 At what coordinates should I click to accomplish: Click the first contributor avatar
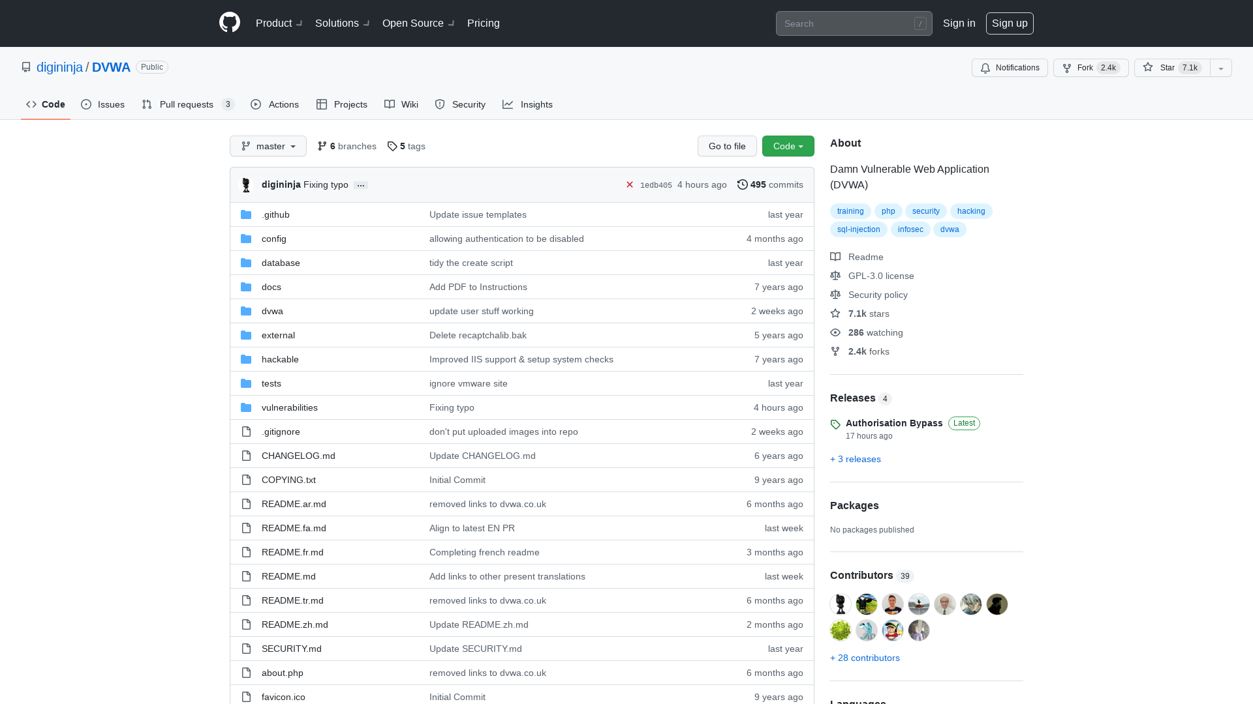pyautogui.click(x=841, y=604)
